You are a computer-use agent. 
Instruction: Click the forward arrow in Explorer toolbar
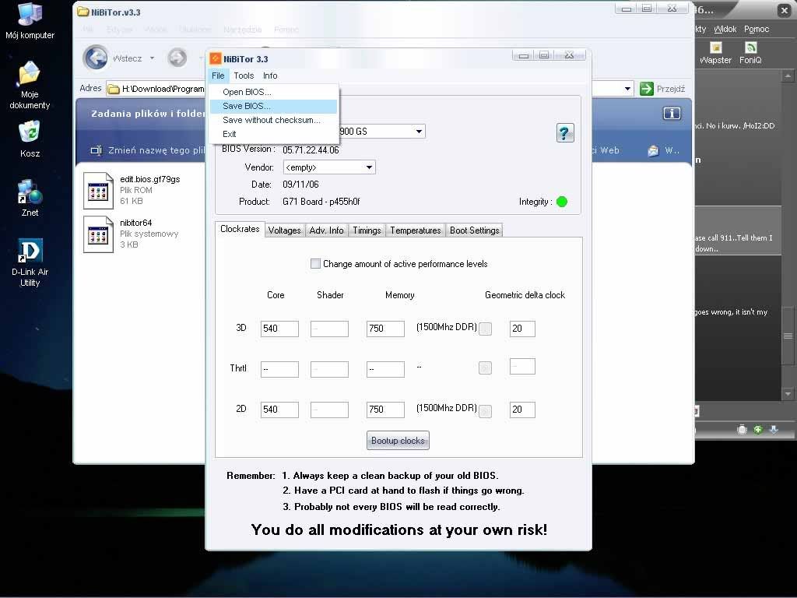[177, 58]
